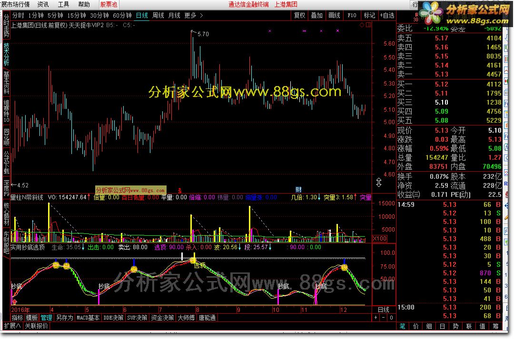Select DDE决策 indicator template
This screenshot has height=339, width=514.
coord(113,318)
